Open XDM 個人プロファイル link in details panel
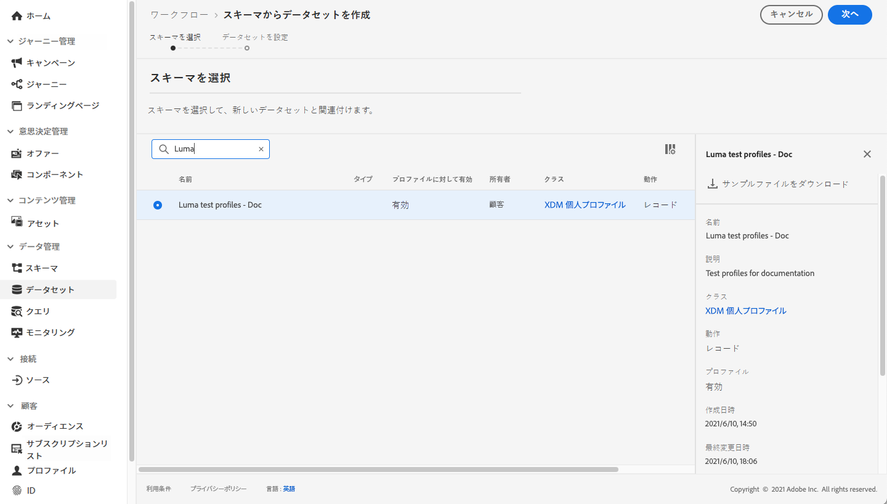Screen dimensions: 887x504 coord(746,311)
